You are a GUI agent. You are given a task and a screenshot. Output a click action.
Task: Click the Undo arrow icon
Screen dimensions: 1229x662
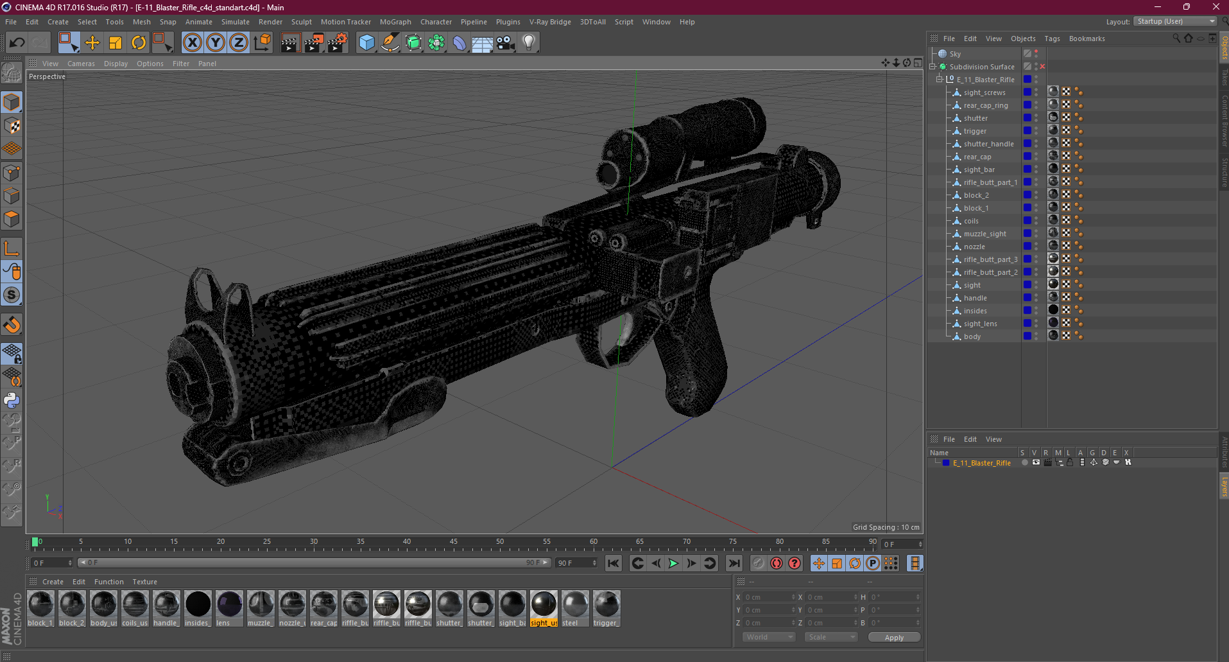pos(17,43)
